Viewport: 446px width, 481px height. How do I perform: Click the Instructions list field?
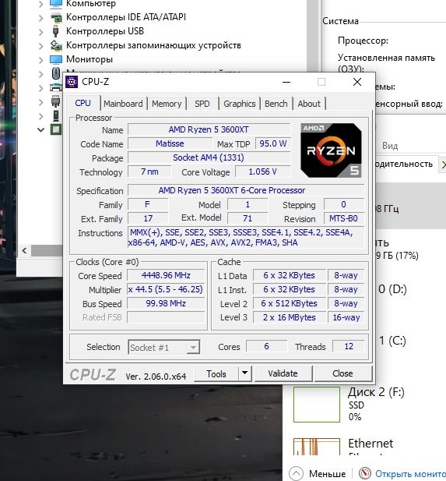tap(246, 238)
